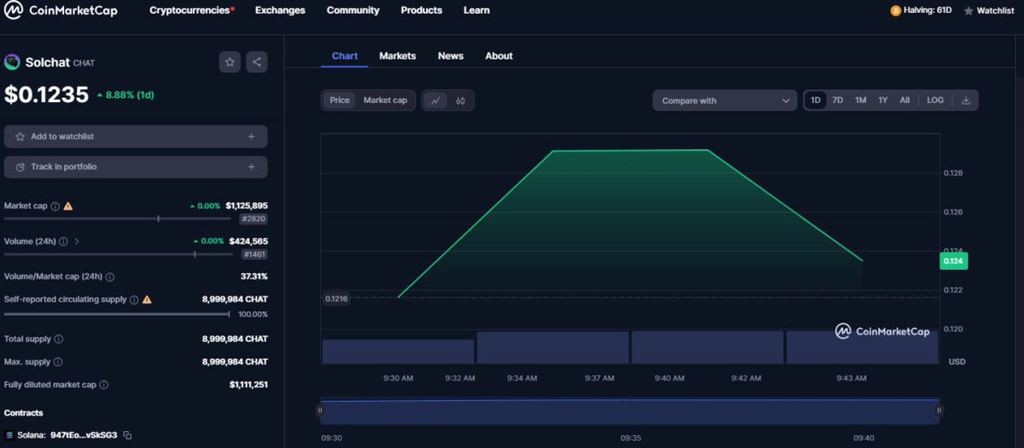Image resolution: width=1024 pixels, height=448 pixels.
Task: Click the $1,111,251 diluted cap value
Action: (248, 385)
